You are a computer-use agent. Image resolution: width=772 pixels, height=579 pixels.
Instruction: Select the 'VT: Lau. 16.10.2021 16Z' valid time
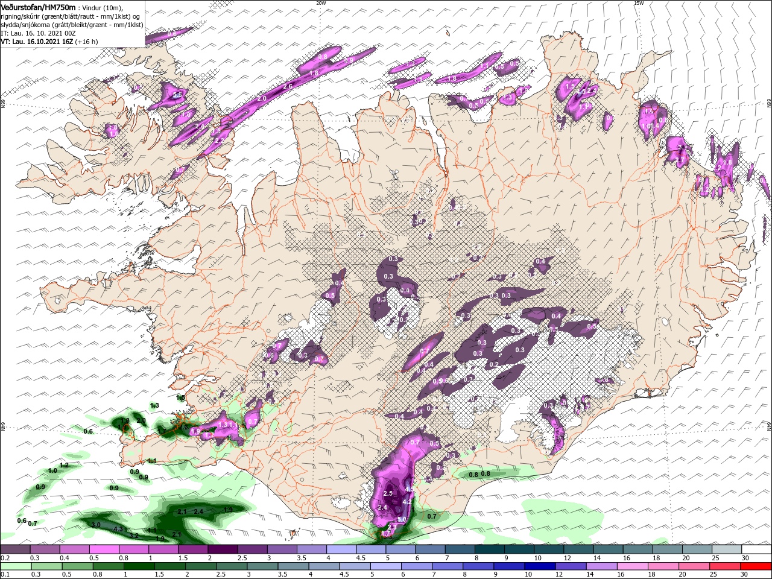point(37,42)
